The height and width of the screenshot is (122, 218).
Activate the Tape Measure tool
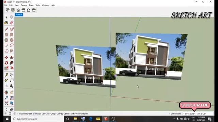click(6, 75)
